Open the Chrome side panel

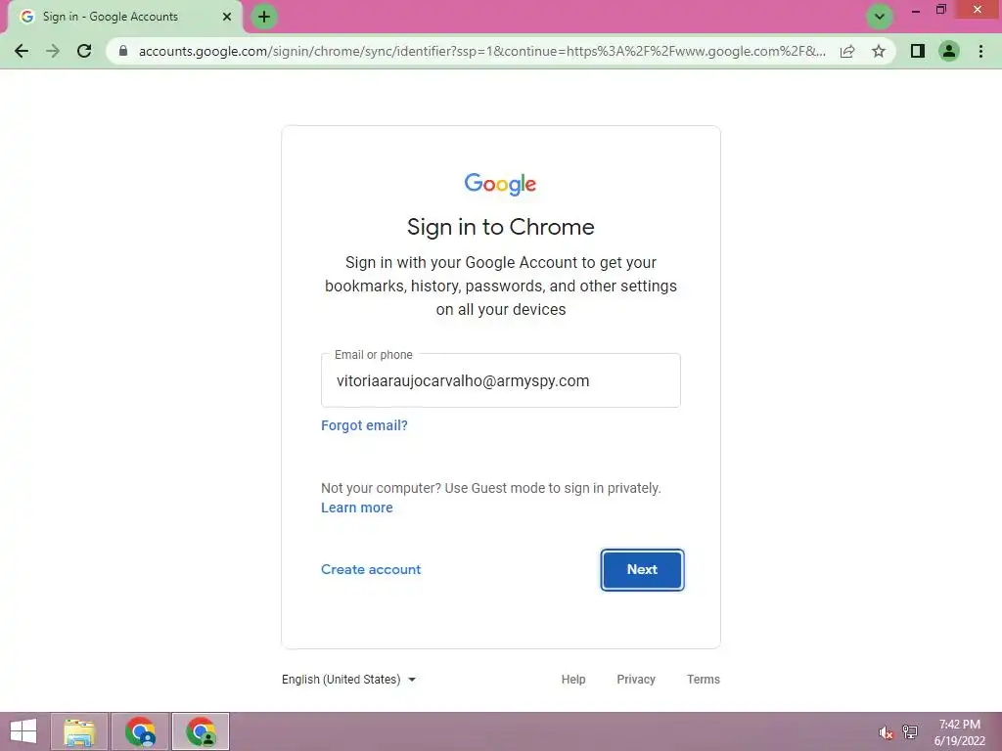(918, 51)
